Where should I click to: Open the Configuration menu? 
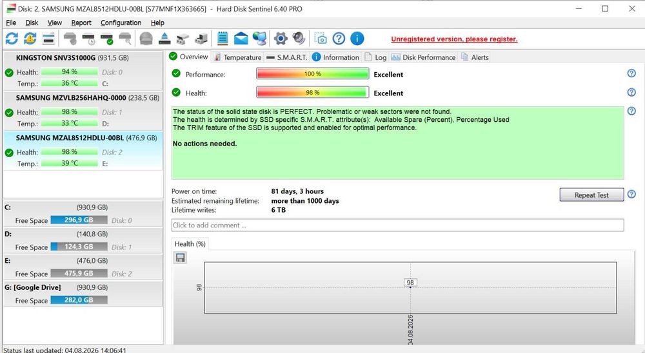pos(121,23)
